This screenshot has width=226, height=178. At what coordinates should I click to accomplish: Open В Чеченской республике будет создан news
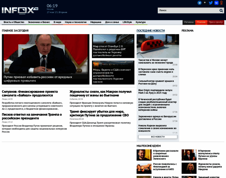tap(157, 105)
